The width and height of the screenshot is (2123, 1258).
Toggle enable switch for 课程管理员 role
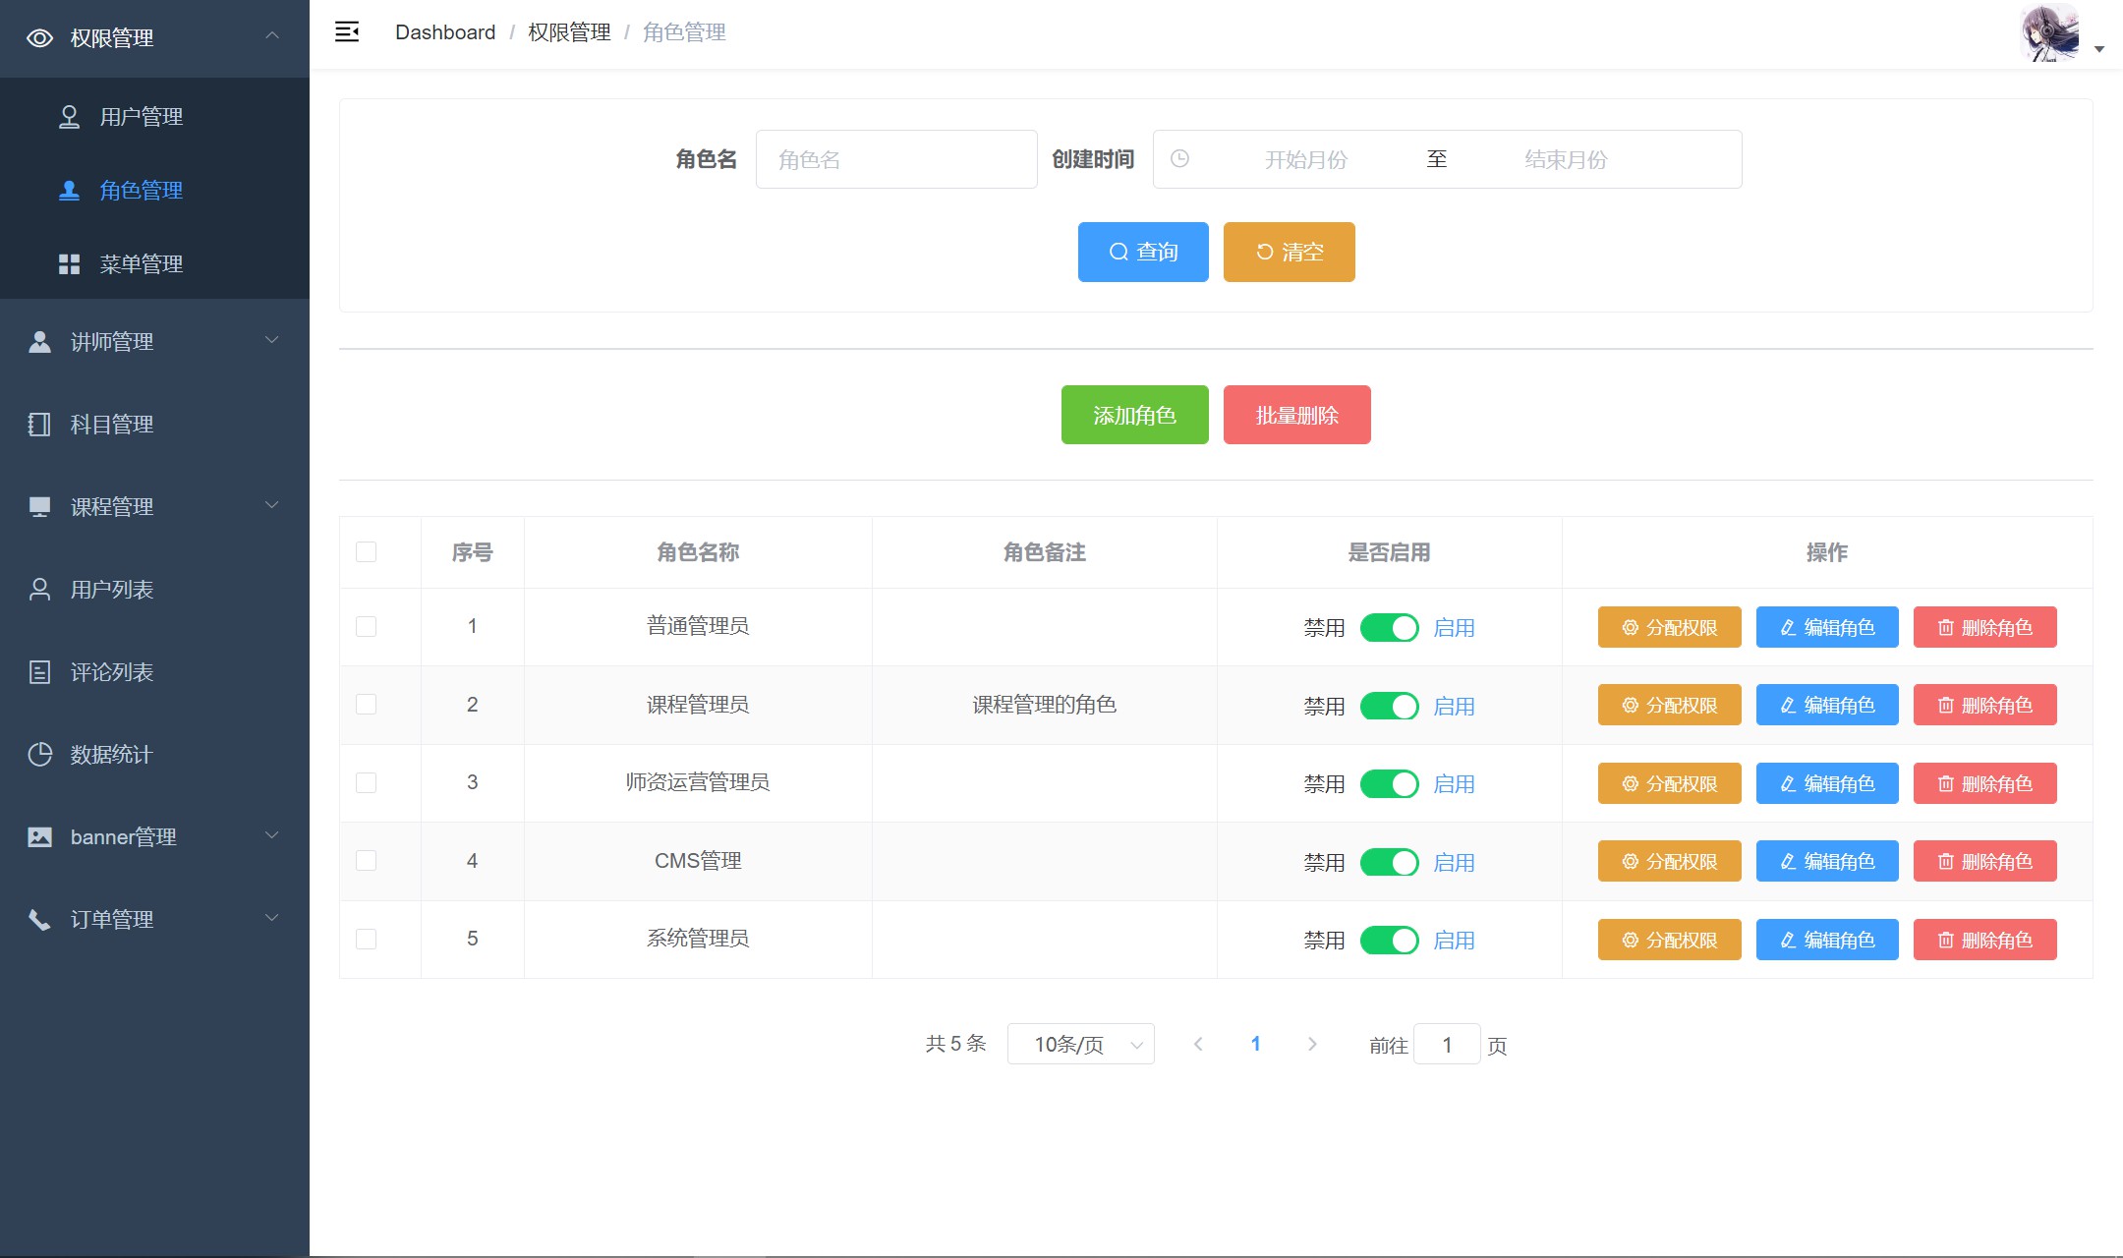click(x=1389, y=706)
